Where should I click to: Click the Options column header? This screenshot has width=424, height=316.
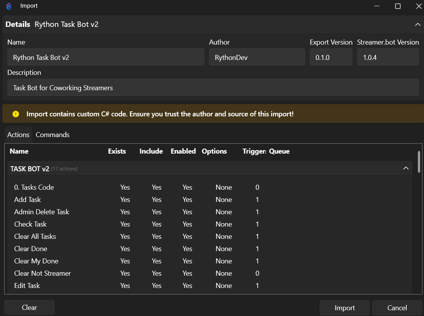tap(214, 151)
